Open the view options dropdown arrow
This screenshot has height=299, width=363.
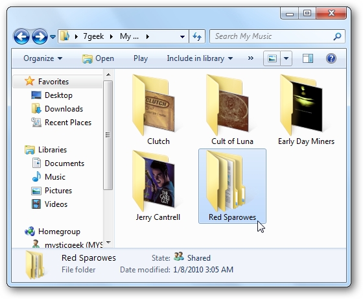pyautogui.click(x=286, y=58)
